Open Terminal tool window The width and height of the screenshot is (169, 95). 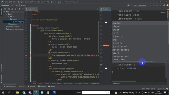[42, 86]
